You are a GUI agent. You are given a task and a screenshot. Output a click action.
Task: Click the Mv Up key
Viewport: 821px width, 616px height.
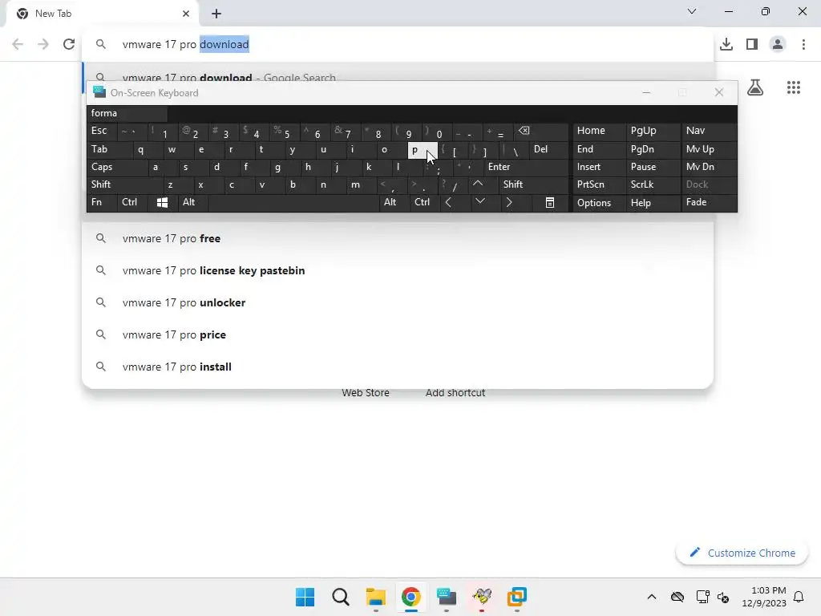coord(709,149)
